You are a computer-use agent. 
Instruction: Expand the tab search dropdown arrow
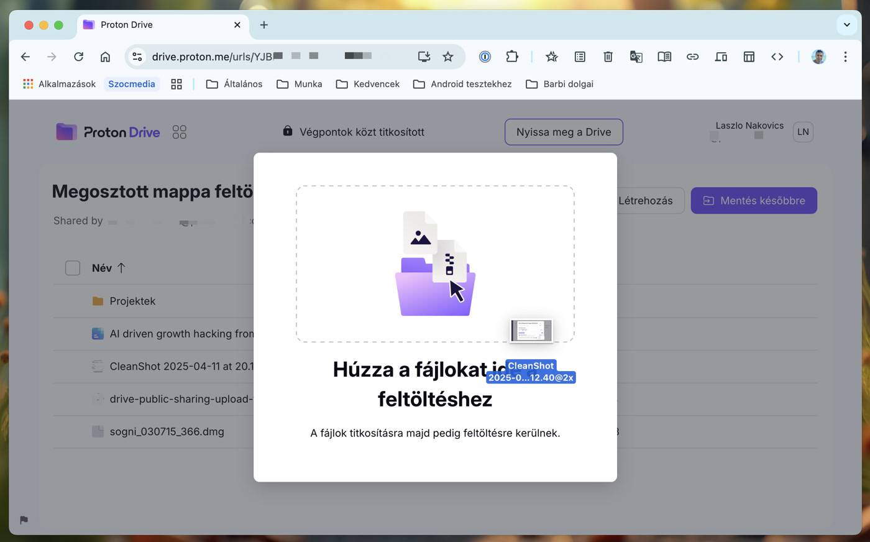click(846, 25)
